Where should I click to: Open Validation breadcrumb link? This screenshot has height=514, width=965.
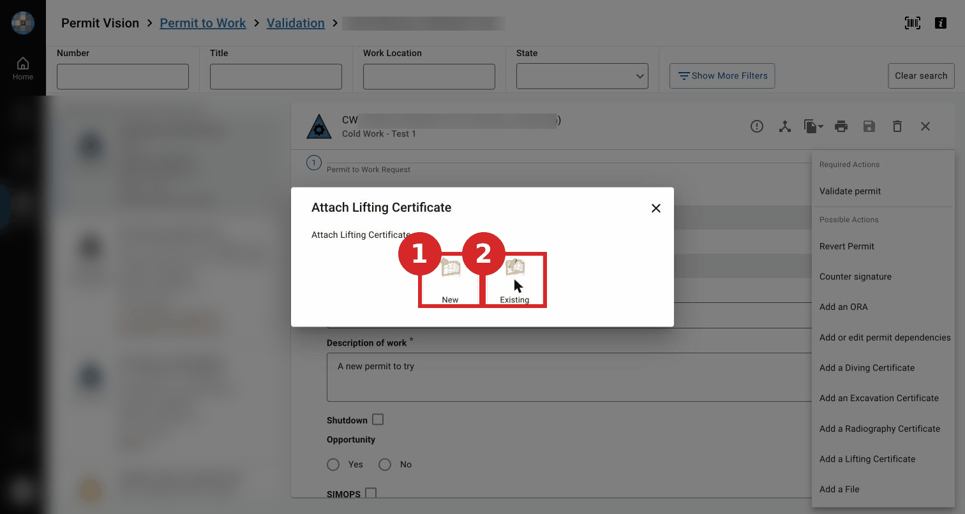[x=295, y=23]
